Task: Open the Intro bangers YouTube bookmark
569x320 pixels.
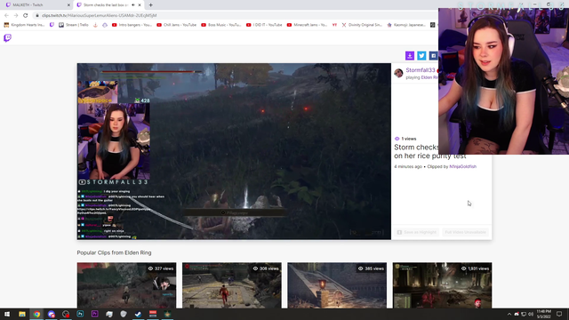Action: point(132,25)
